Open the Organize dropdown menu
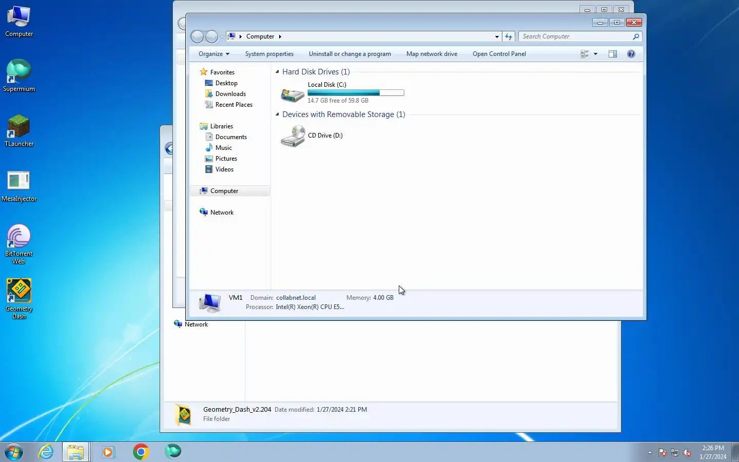Screen dimensions: 739x462 214,54
